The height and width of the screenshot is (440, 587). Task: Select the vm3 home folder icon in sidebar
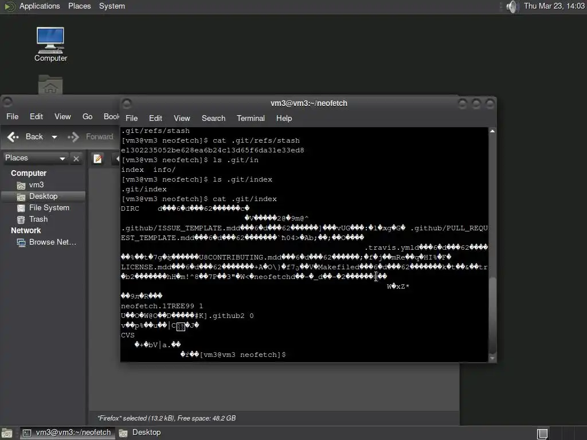(x=21, y=185)
